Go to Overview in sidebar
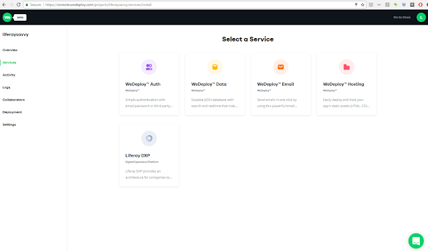428x251 pixels. click(10, 50)
